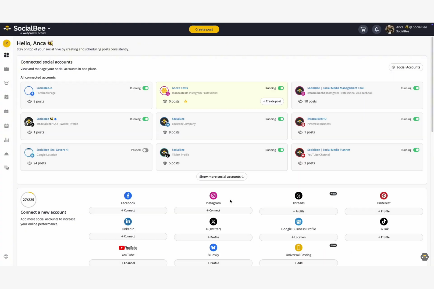Open the yellow compose post icon
434x289 pixels.
pyautogui.click(x=6, y=43)
